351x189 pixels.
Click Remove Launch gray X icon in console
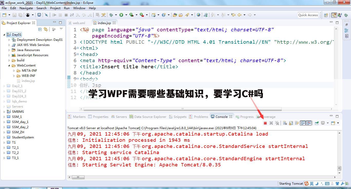pos(271,123)
